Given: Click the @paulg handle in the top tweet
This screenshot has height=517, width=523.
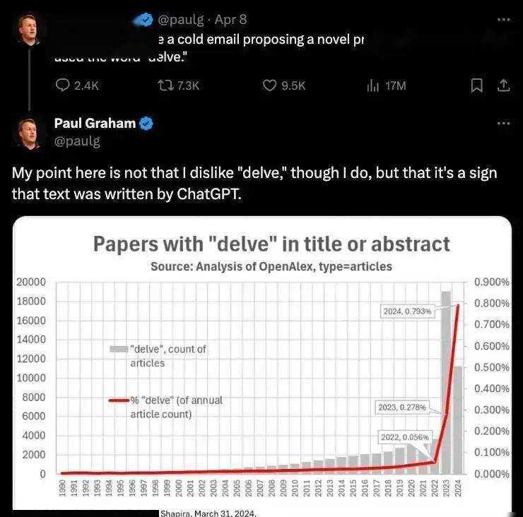Looking at the screenshot, I should (x=180, y=20).
